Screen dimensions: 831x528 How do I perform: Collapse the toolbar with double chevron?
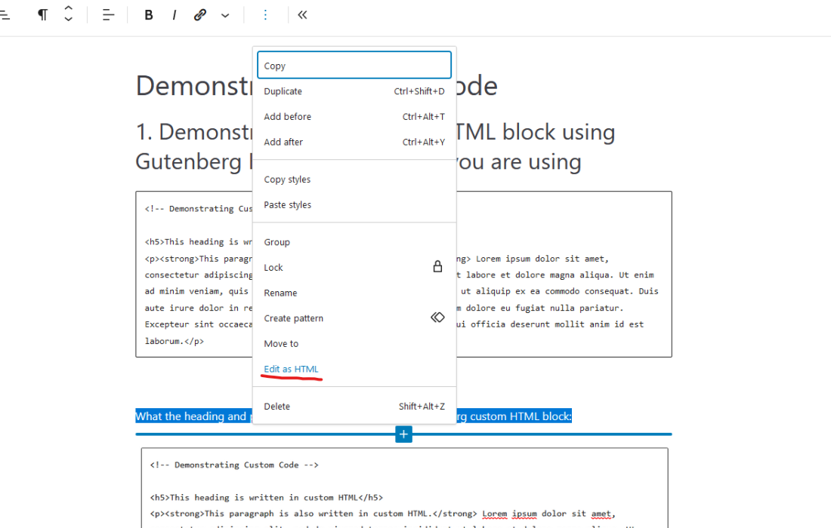click(303, 15)
